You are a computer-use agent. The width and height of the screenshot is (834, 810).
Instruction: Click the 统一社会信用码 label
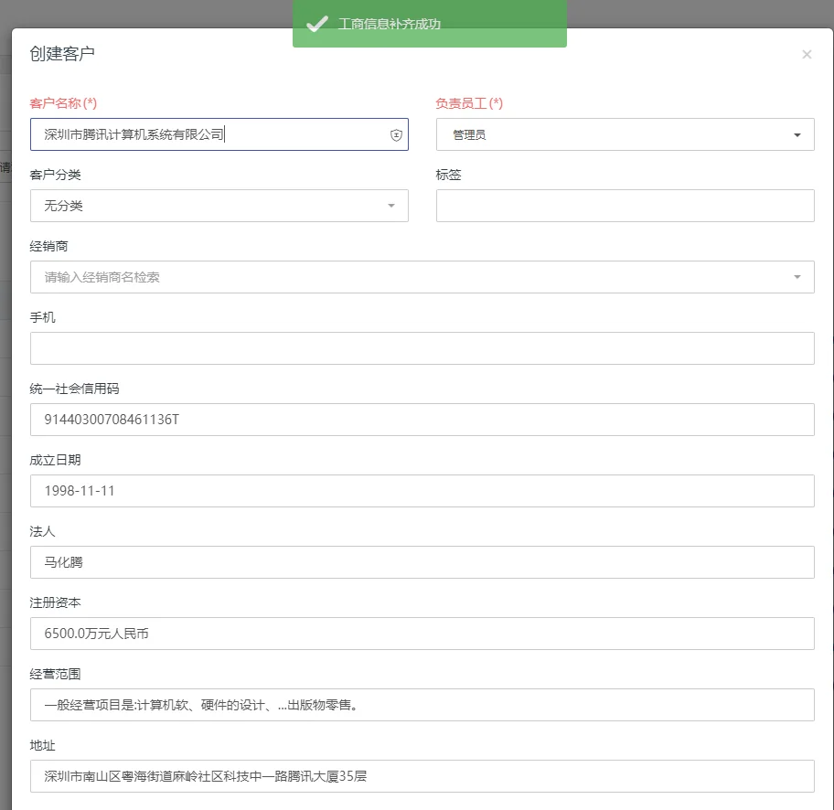pos(74,389)
